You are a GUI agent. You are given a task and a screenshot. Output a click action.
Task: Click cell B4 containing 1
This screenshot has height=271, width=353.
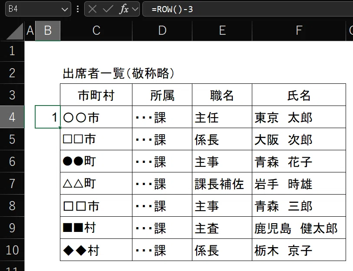(x=48, y=117)
